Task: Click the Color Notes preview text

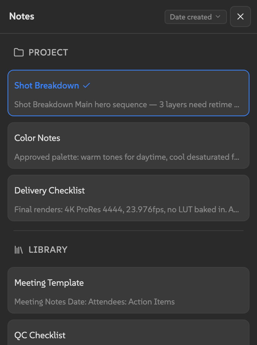Action: tap(126, 157)
